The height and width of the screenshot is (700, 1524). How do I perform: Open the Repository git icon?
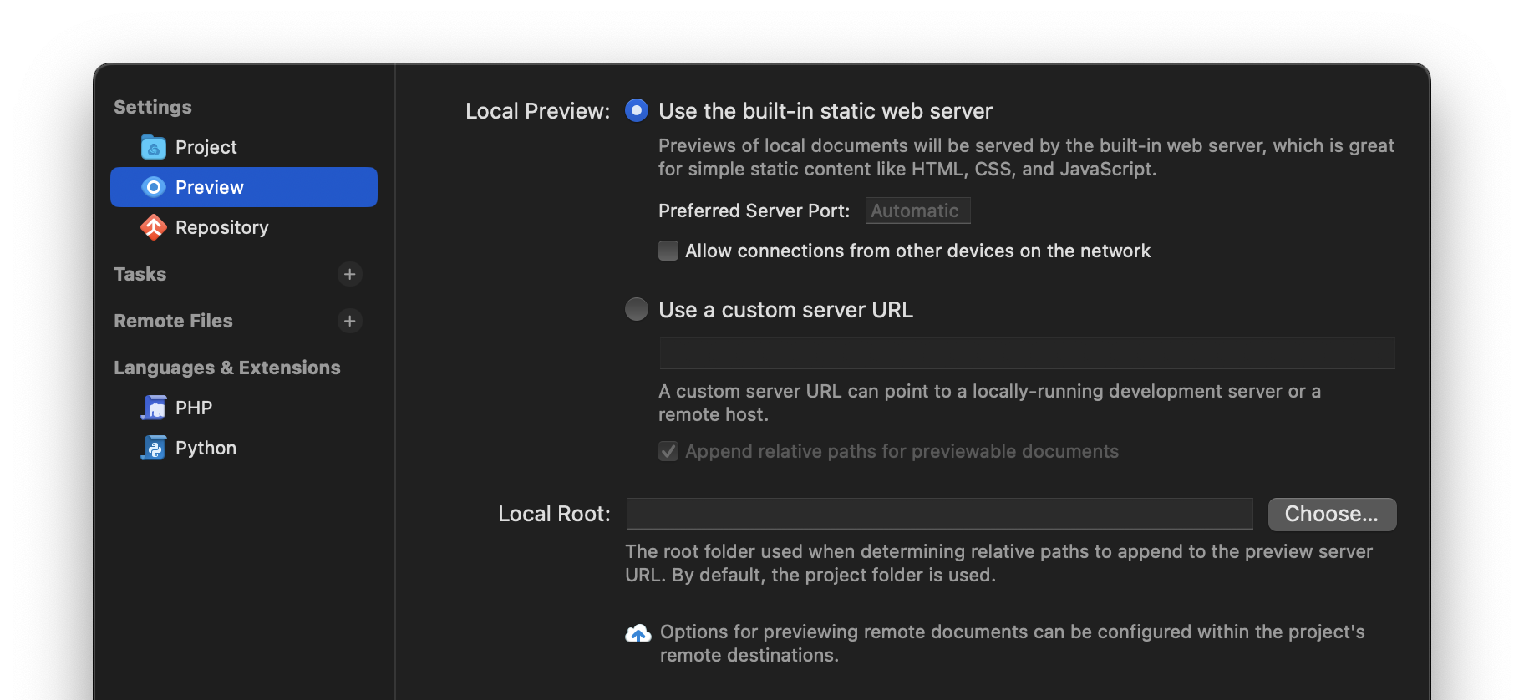154,227
